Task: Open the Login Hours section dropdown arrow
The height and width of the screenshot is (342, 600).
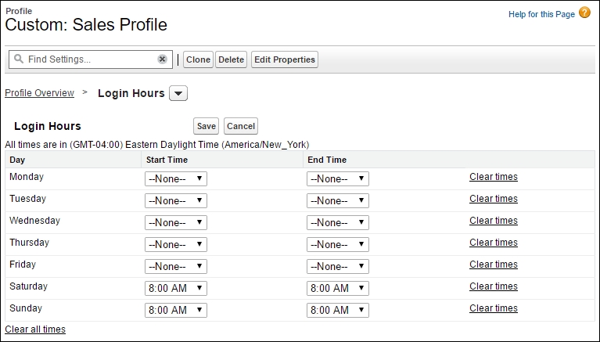Action: (x=178, y=93)
